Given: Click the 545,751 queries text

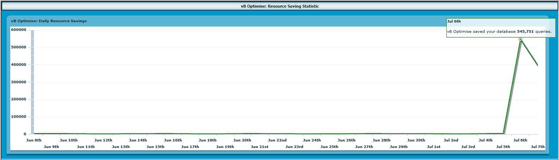Looking at the screenshot, I should click(534, 32).
